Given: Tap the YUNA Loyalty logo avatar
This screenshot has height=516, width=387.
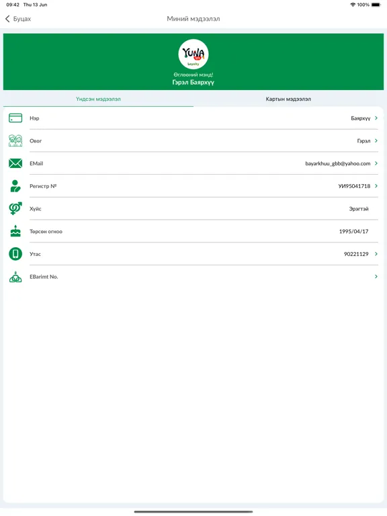Looking at the screenshot, I should click(x=193, y=54).
